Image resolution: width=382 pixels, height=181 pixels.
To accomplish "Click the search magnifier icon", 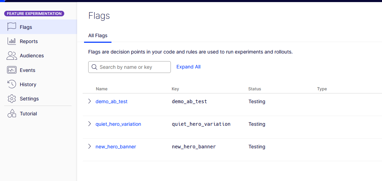I will 94,67.
